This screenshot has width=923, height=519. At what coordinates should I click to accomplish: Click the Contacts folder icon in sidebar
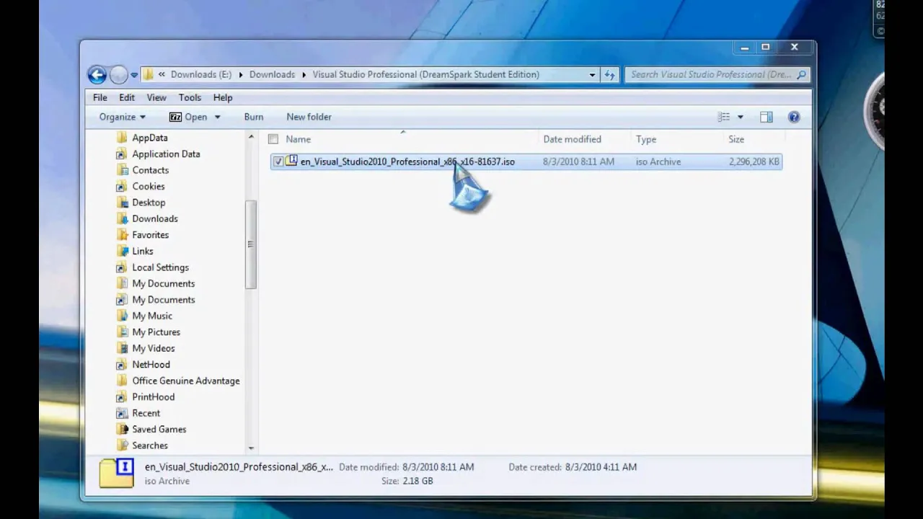click(x=122, y=170)
